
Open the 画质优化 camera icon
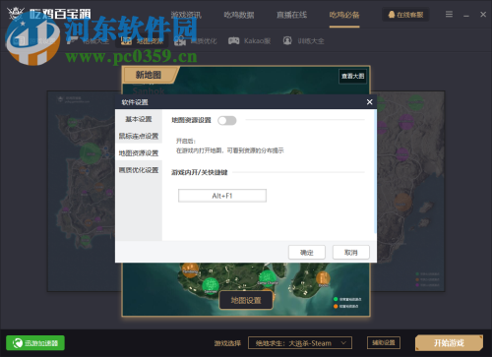click(x=179, y=40)
